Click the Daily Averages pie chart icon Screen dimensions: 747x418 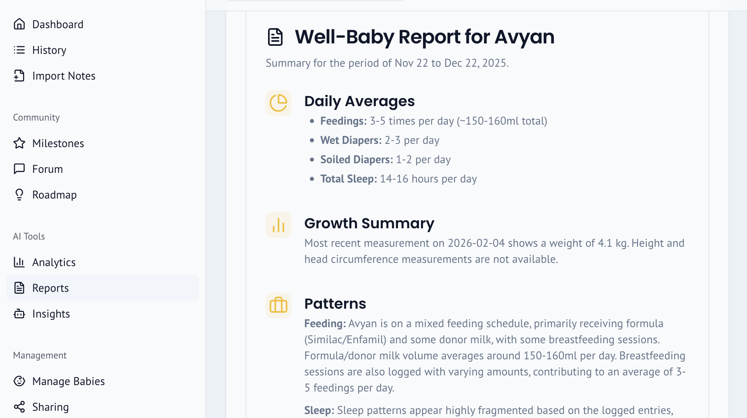point(278,103)
